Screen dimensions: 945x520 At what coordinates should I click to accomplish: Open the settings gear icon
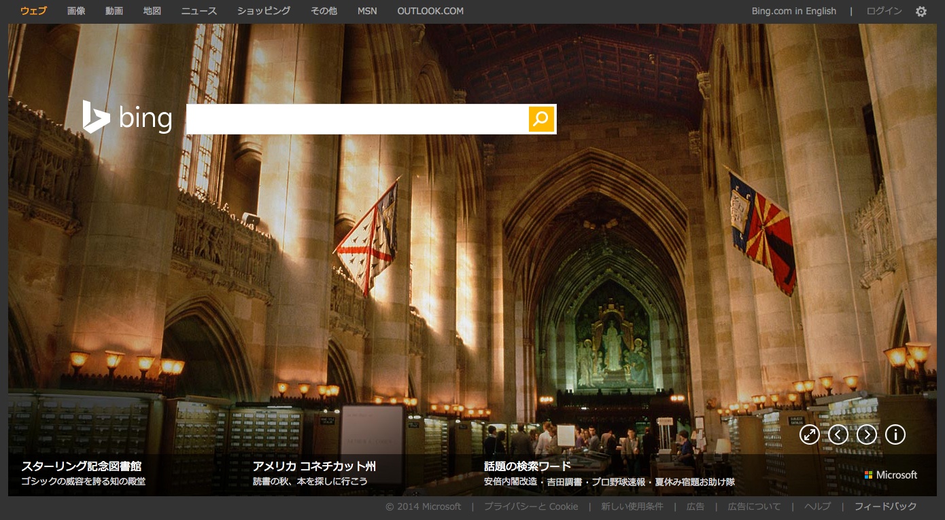click(921, 12)
